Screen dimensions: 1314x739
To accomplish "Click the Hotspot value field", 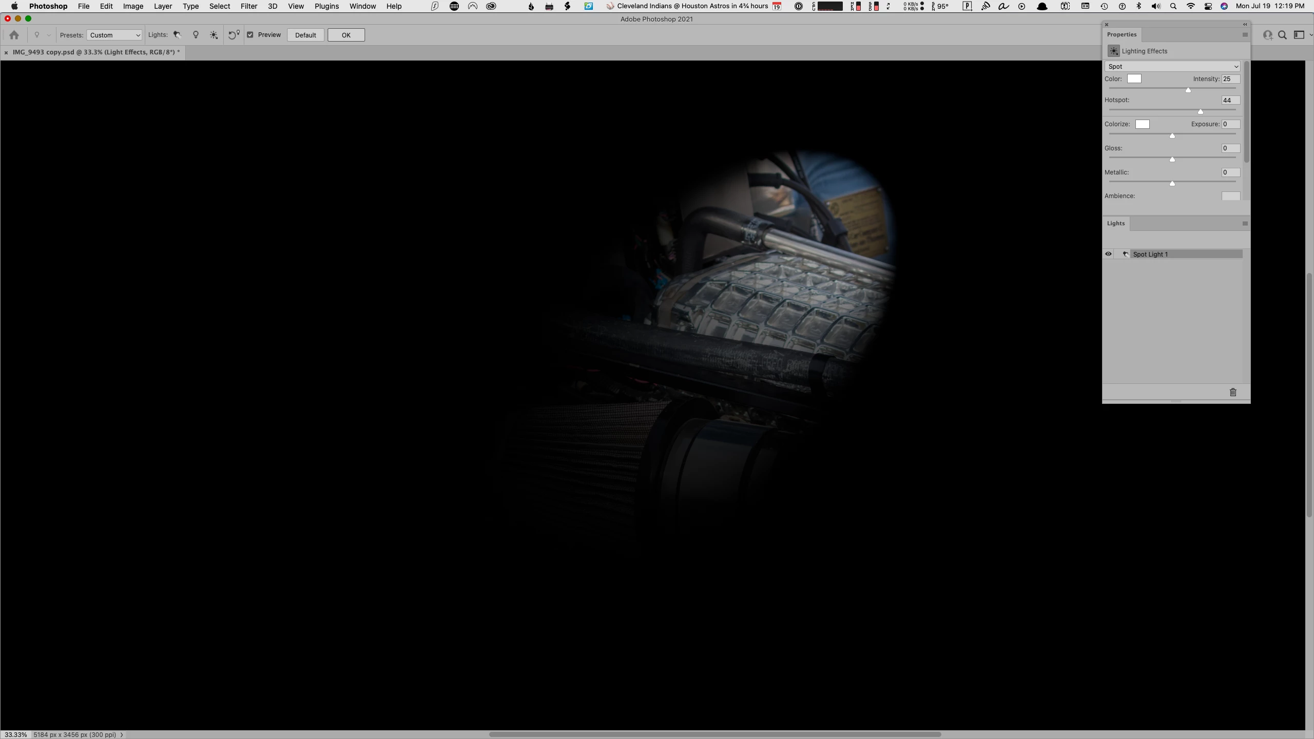I will [1230, 100].
